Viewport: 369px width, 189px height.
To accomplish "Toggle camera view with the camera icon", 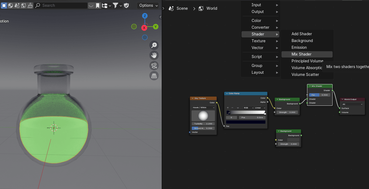I will point(154,66).
